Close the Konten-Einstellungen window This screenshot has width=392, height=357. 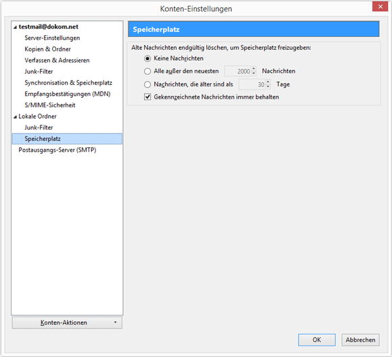click(380, 7)
